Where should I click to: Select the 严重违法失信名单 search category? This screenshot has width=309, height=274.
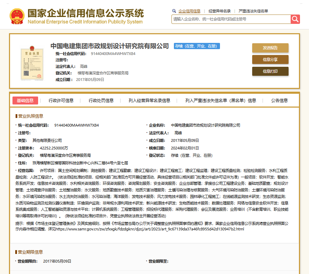point(253,11)
